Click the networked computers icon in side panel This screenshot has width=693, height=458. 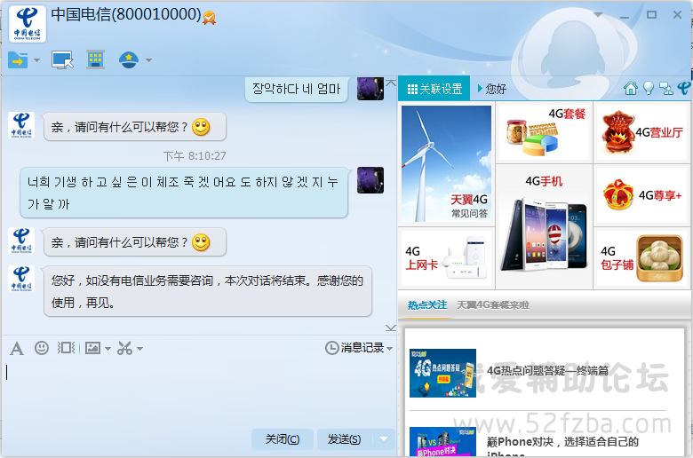[x=666, y=89]
